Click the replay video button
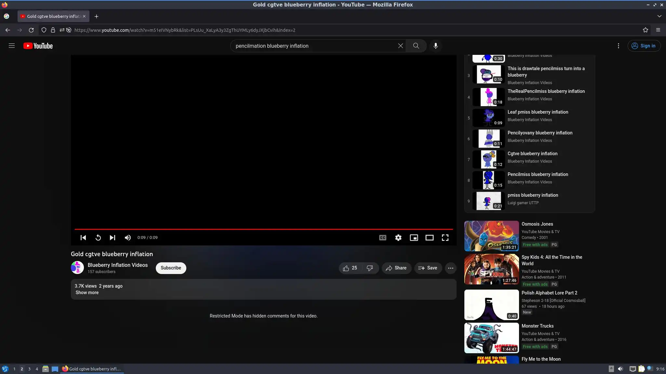The image size is (666, 374). click(x=98, y=238)
